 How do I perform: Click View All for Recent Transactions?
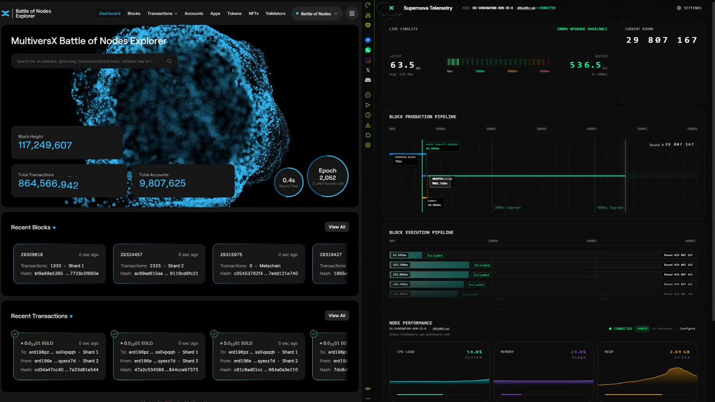(x=337, y=316)
